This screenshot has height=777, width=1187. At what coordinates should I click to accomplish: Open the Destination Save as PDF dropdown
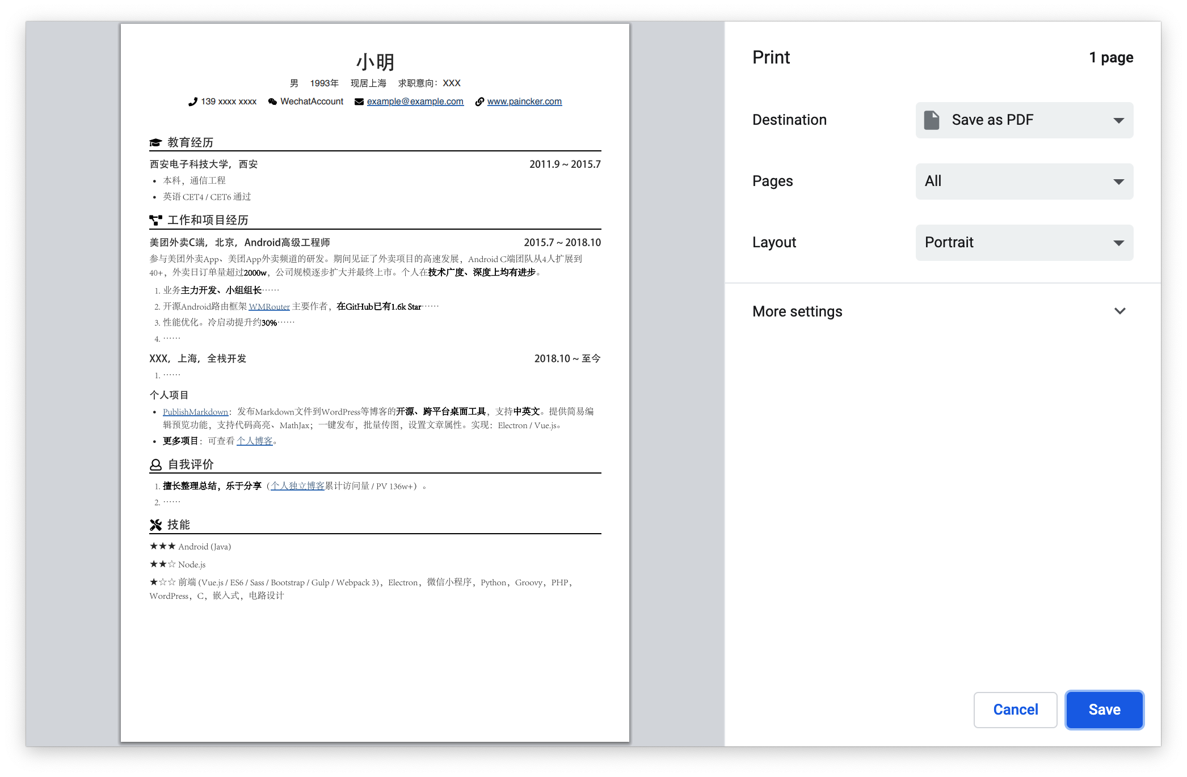(x=1024, y=120)
